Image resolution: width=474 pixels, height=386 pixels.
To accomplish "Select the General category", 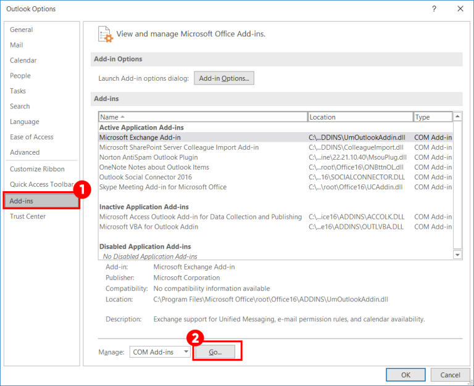I will click(22, 30).
